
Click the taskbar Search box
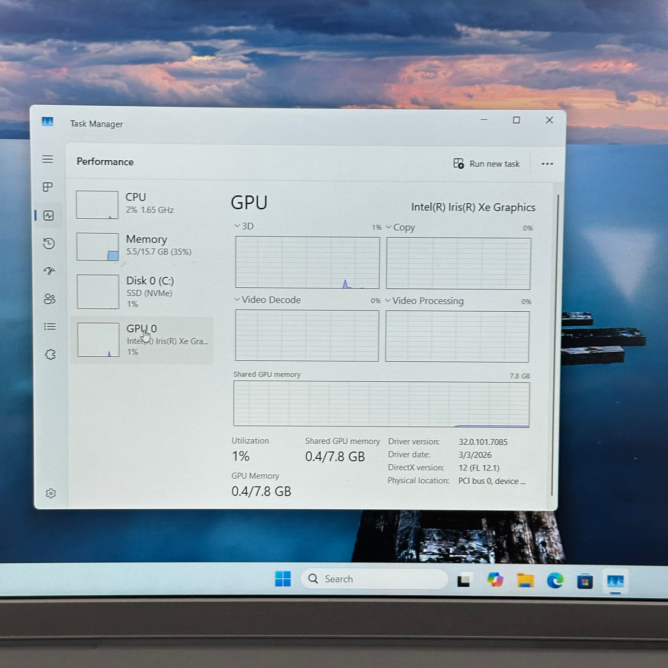[375, 579]
